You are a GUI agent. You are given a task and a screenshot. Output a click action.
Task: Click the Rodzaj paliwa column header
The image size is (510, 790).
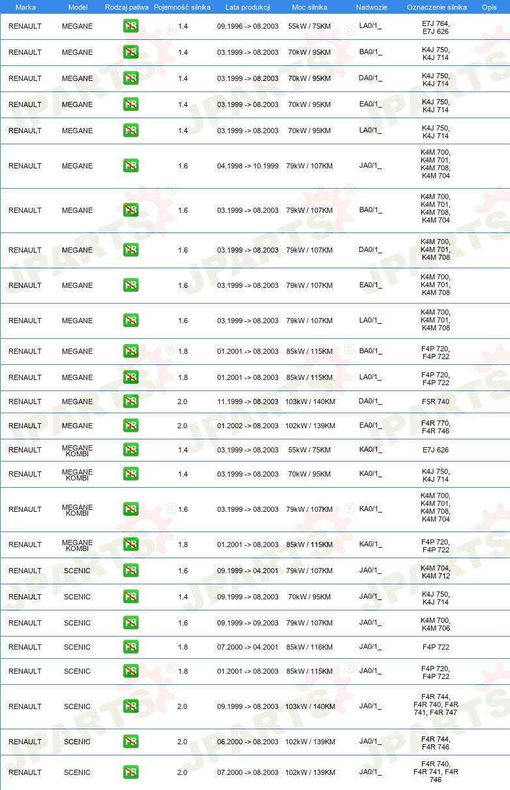click(127, 7)
